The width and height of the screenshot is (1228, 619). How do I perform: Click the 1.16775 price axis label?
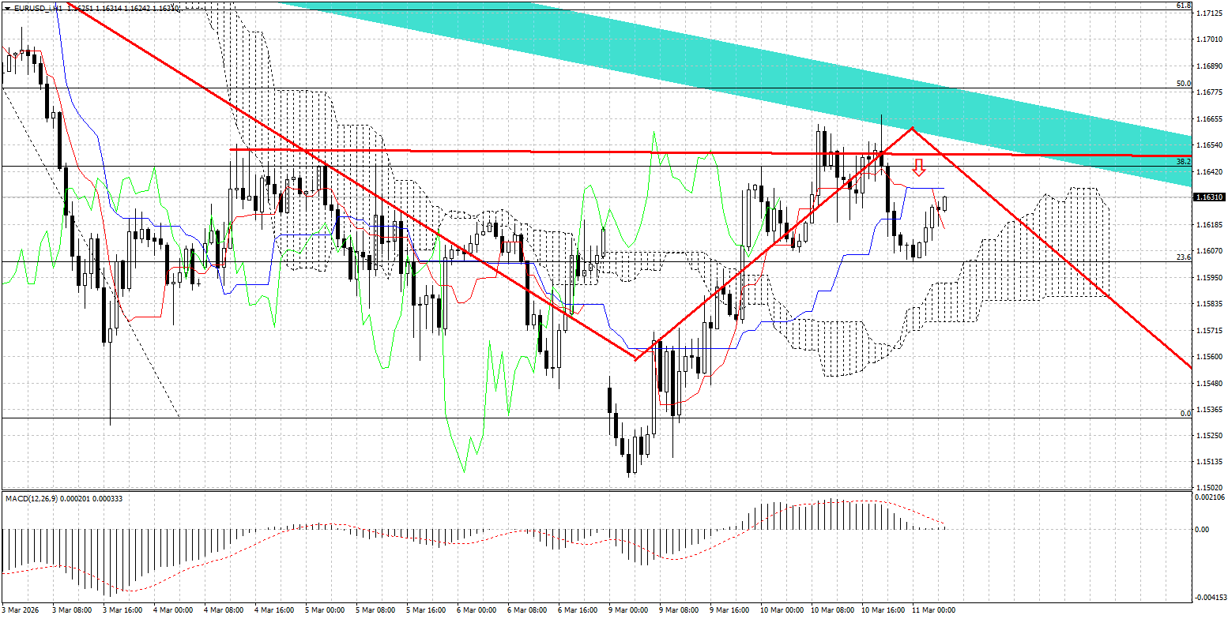click(x=1210, y=92)
